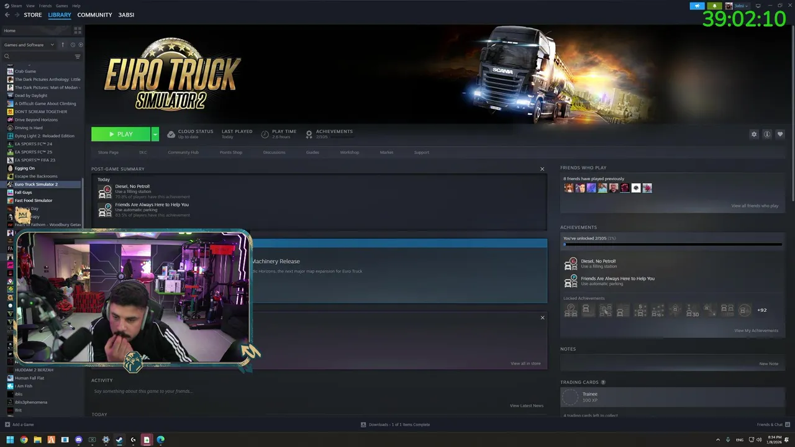Screen dimensions: 795x447
Task: Click the ready-to-play filter icon
Action: 81,45
